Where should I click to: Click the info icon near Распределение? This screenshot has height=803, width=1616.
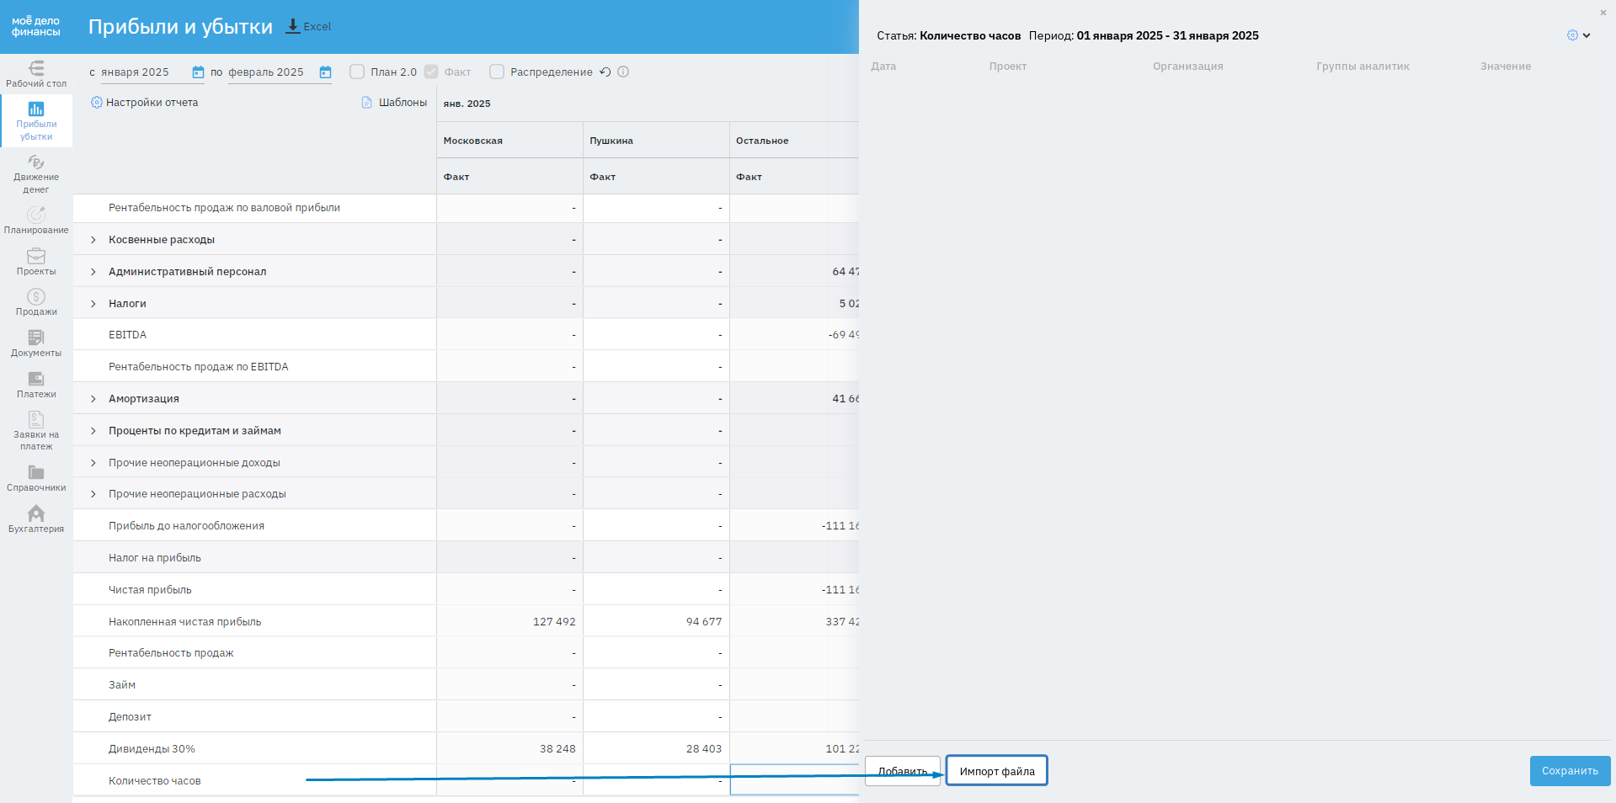coord(623,72)
